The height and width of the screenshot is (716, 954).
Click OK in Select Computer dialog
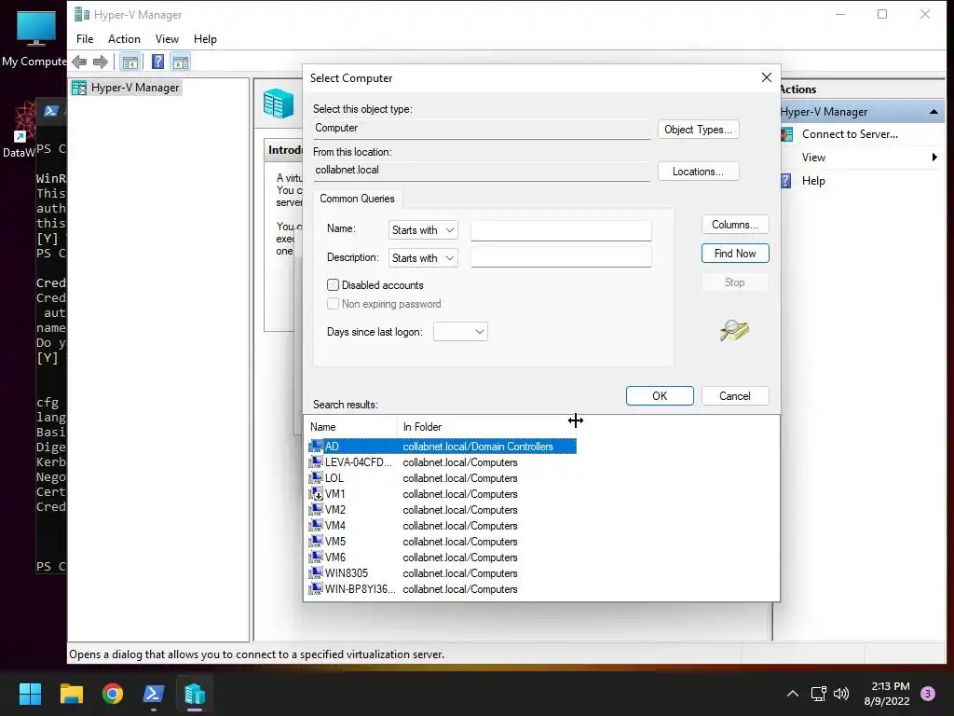point(660,395)
